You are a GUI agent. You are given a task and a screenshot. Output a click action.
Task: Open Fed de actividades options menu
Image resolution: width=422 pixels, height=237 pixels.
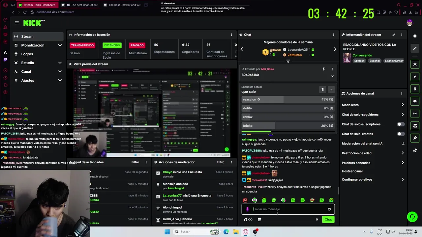tap(146, 162)
